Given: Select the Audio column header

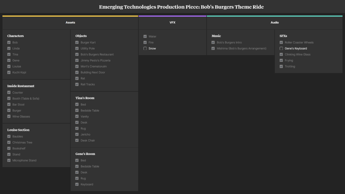Looking at the screenshot, I should coord(275,23).
